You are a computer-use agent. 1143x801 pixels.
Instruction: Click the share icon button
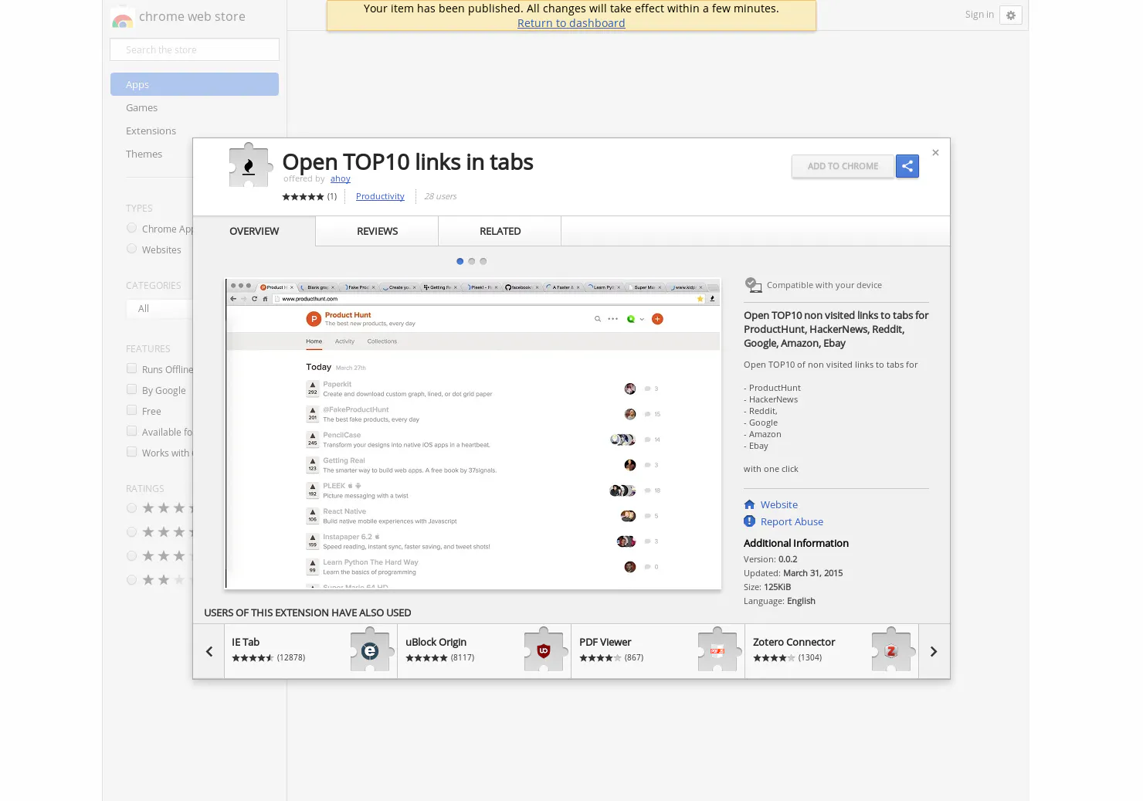pos(907,166)
